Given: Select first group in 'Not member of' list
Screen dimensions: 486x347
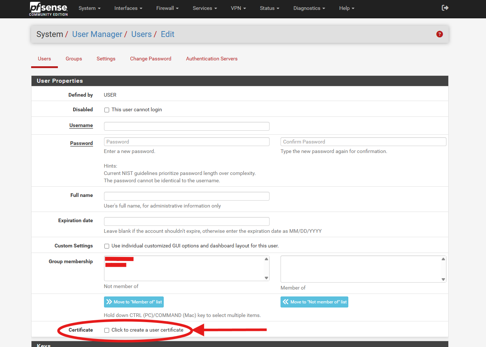Looking at the screenshot, I should pyautogui.click(x=119, y=259).
